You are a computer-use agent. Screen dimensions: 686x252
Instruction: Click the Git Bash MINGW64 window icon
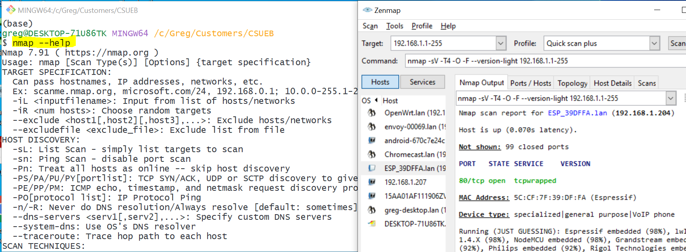pos(10,10)
